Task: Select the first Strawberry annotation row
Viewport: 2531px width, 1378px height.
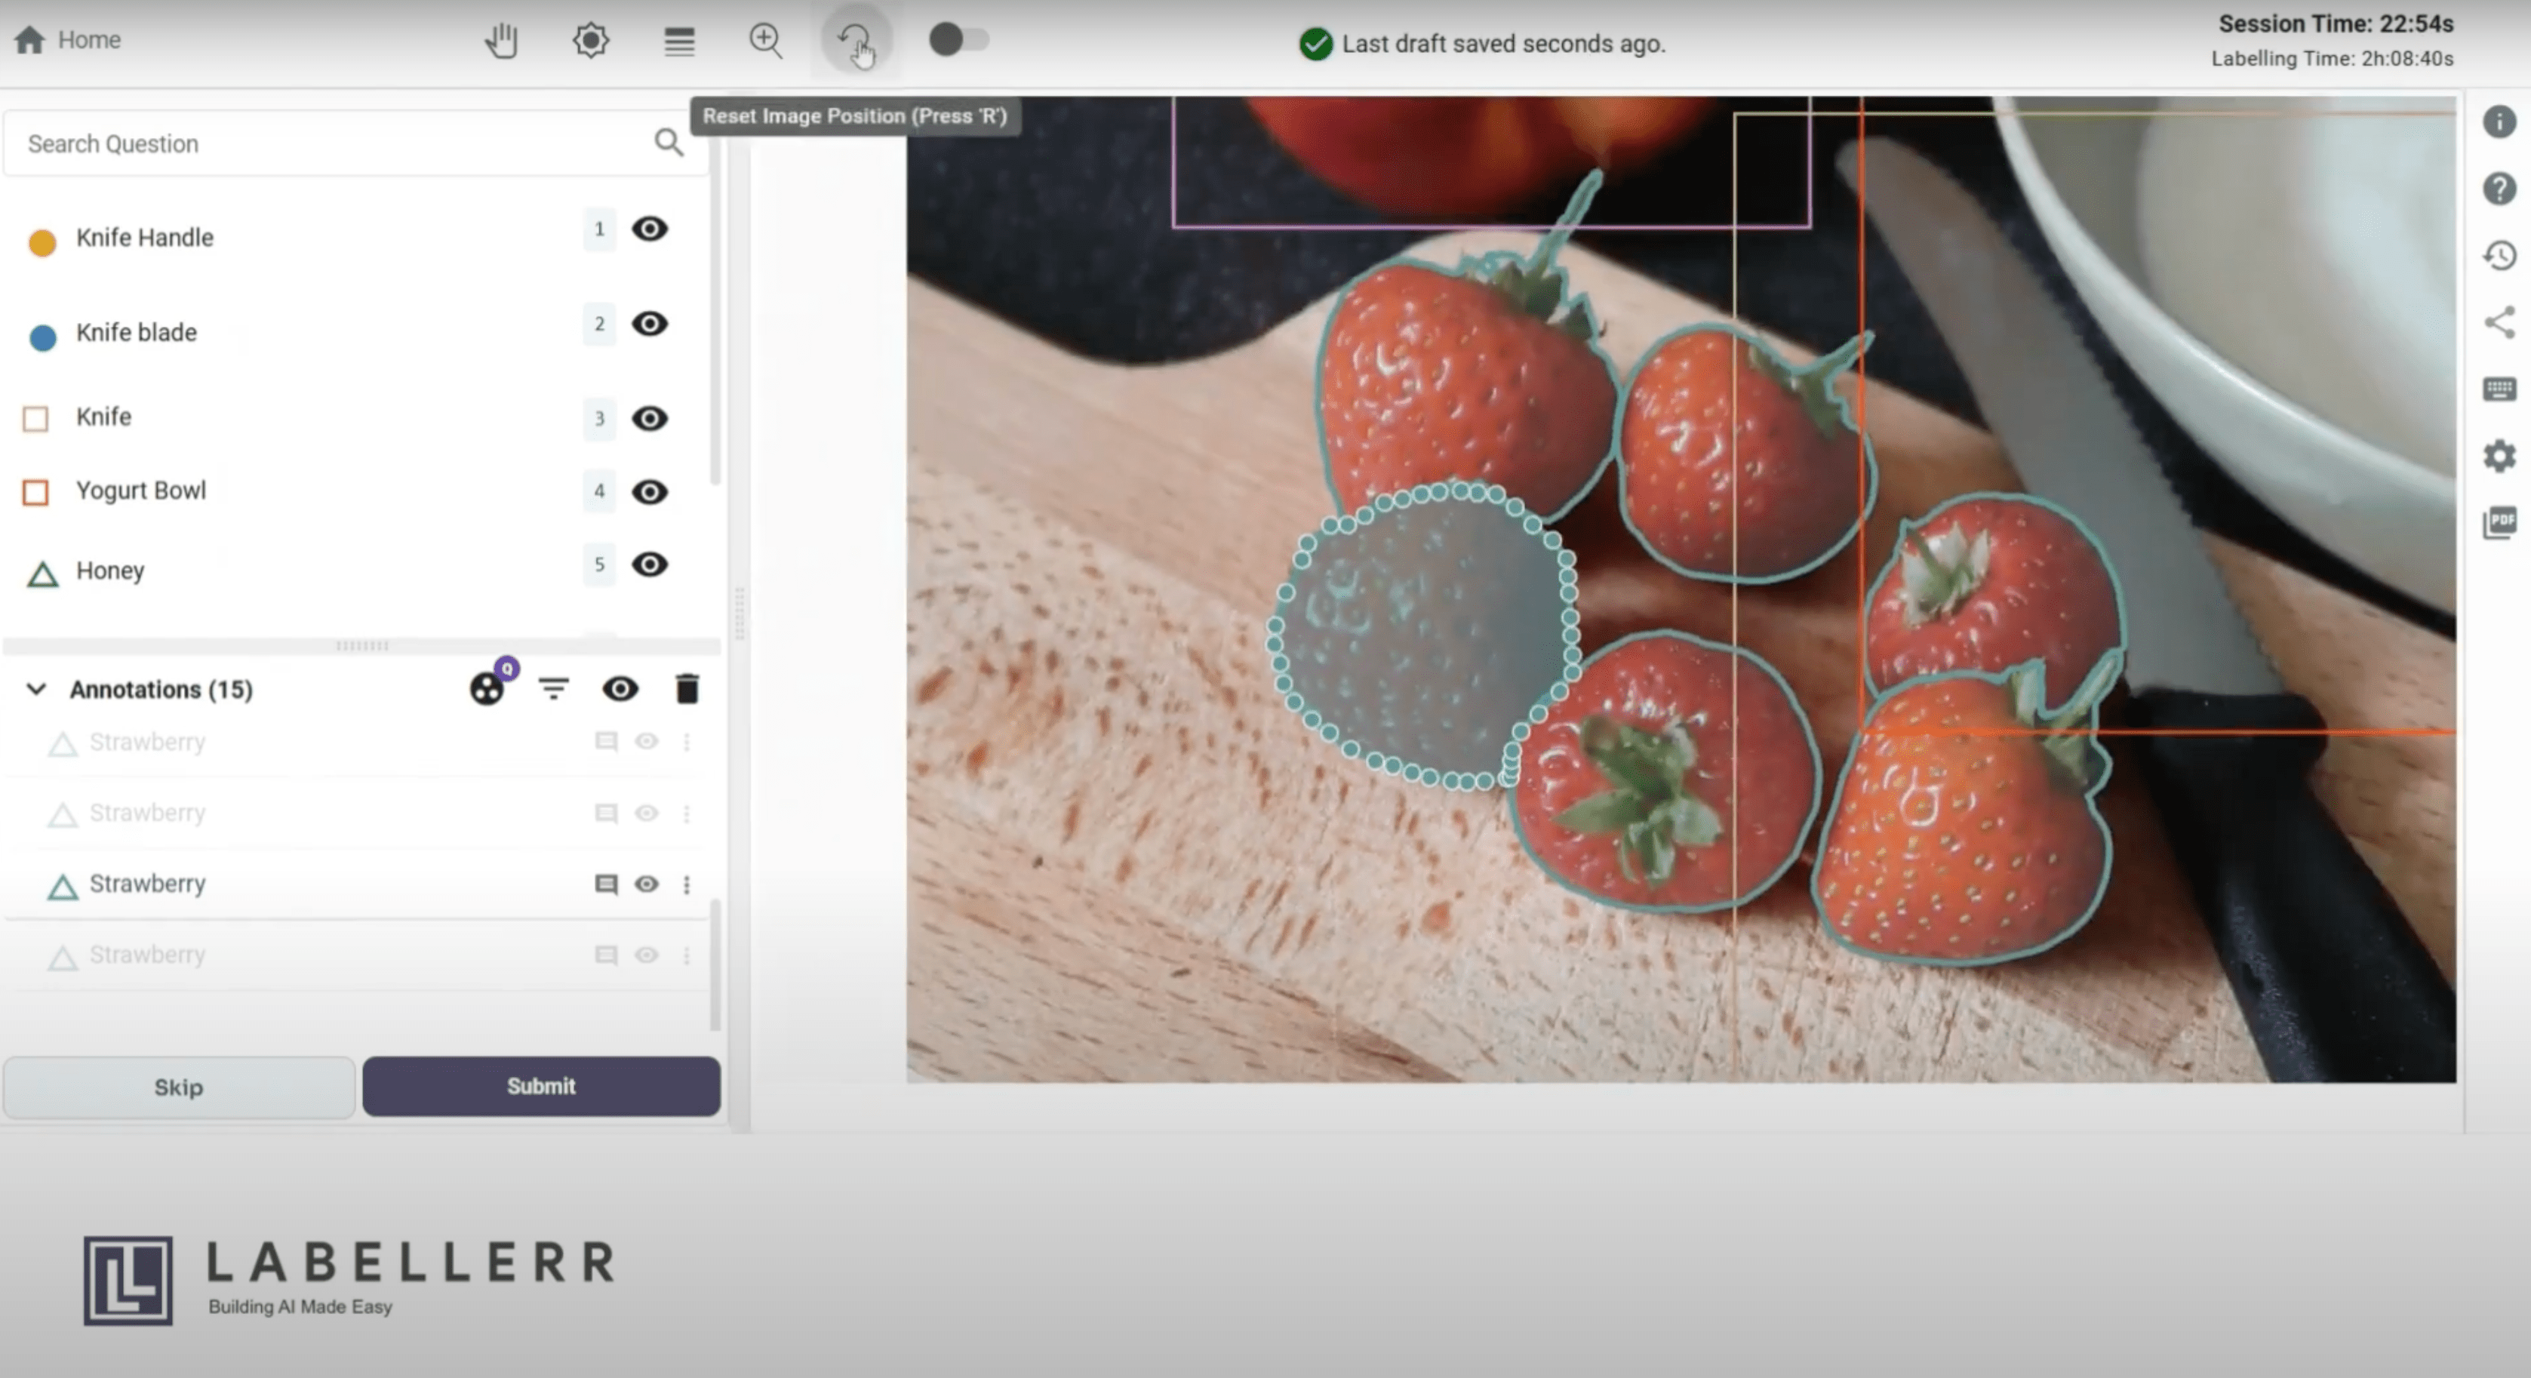Action: pos(355,742)
